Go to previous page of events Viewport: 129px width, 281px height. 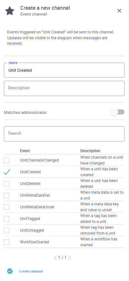coord(55,258)
